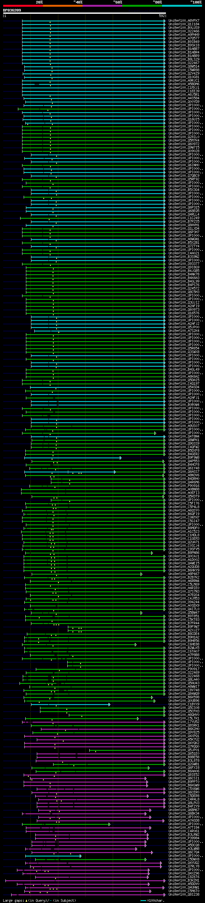The width and height of the screenshot is (205, 903).
Task: Open hit UniRef100_C5P4L8
Action: [184, 507]
